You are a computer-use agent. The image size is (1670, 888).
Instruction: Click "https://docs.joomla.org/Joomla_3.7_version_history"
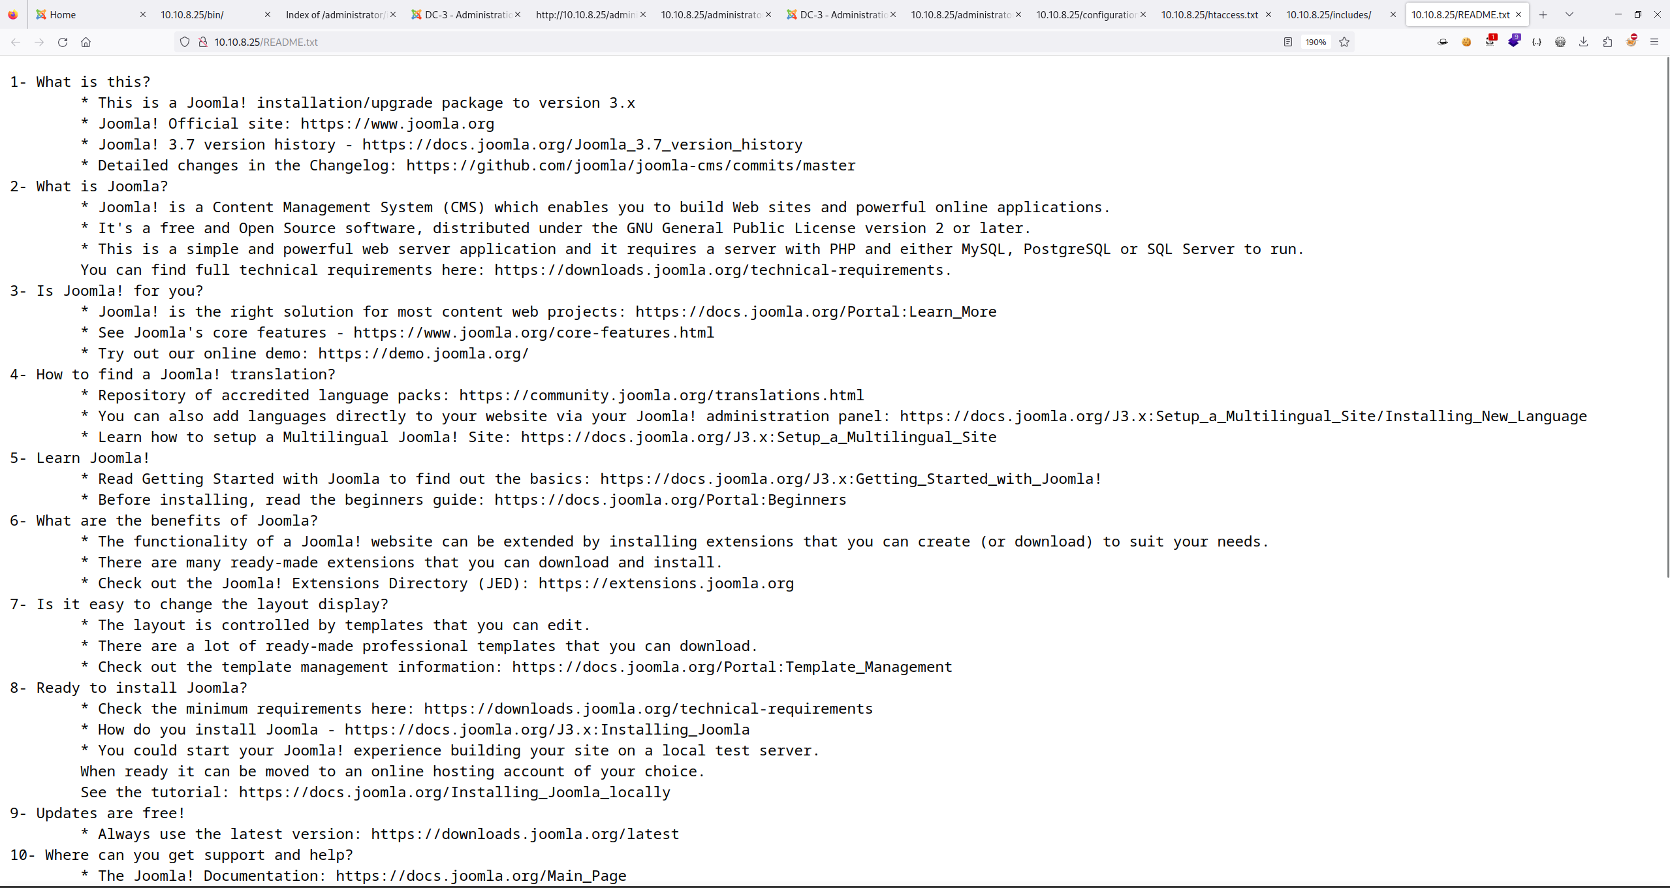pos(582,144)
